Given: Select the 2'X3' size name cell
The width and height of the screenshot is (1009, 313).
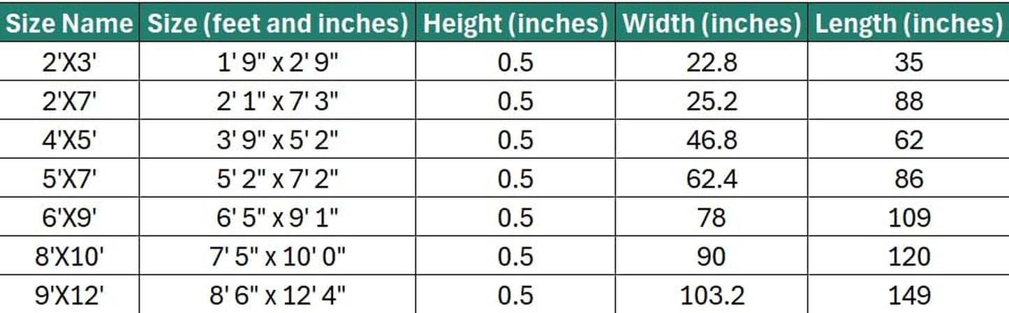Looking at the screenshot, I should [69, 63].
